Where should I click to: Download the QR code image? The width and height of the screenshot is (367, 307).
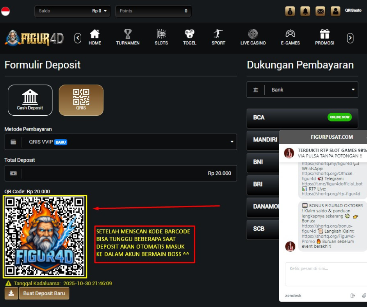(11, 293)
